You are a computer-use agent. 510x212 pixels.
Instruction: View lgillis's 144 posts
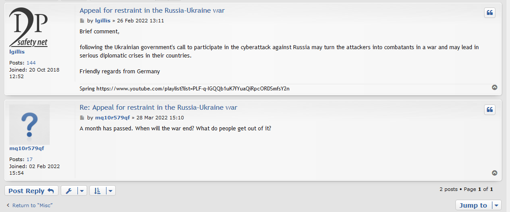pyautogui.click(x=31, y=63)
